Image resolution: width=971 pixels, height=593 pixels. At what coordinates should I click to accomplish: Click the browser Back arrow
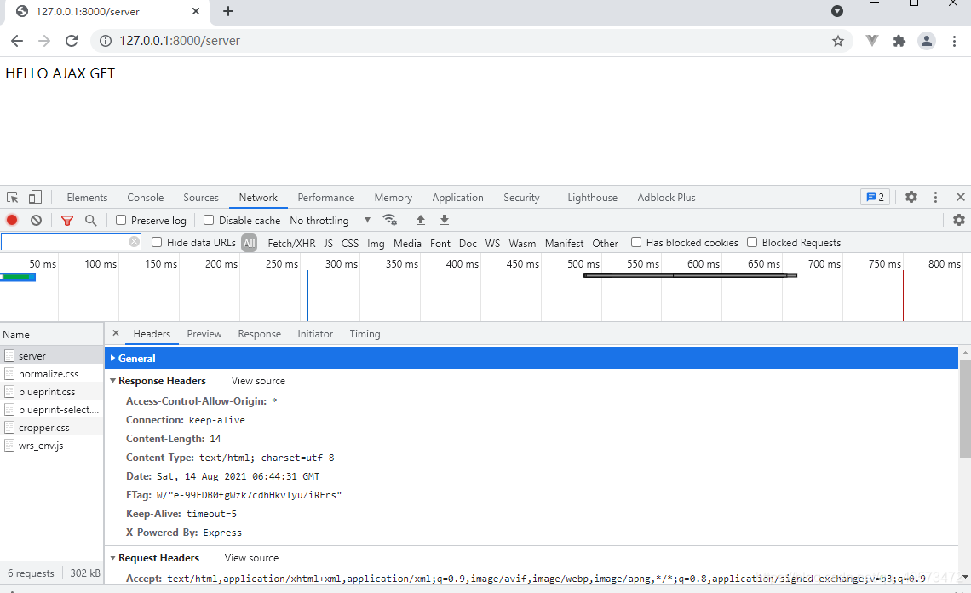[x=17, y=41]
